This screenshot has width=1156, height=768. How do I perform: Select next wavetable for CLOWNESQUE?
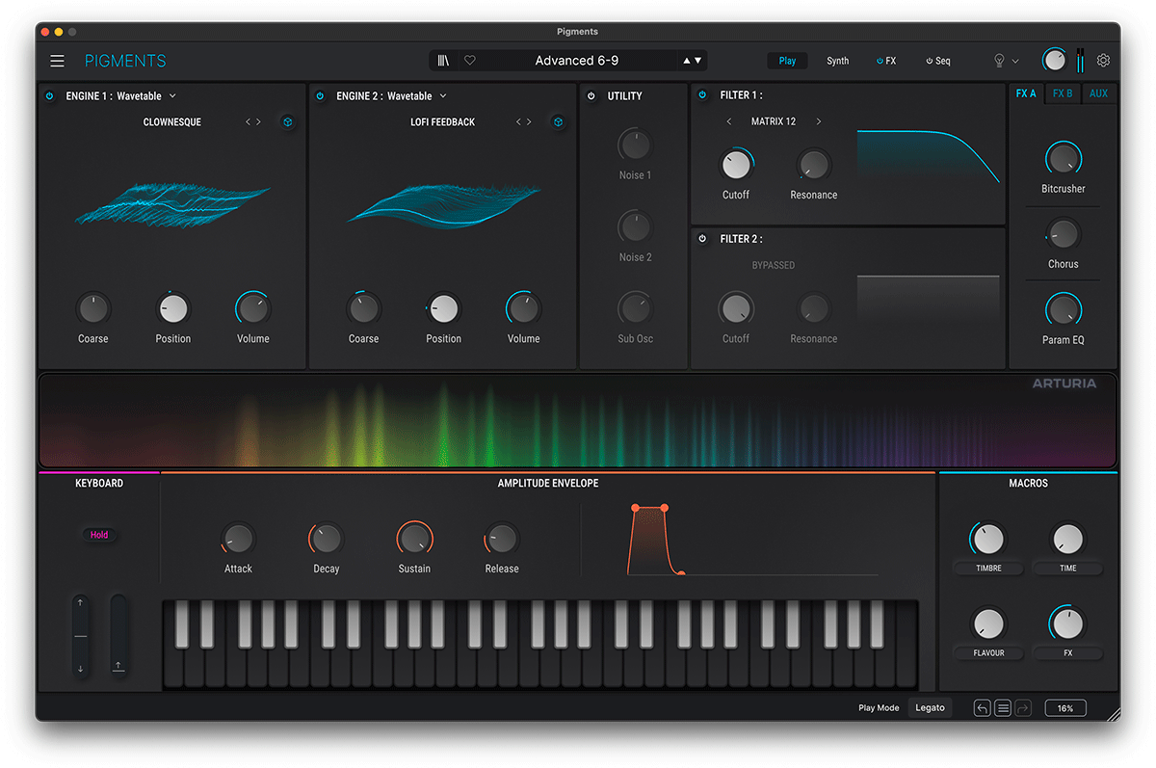258,122
